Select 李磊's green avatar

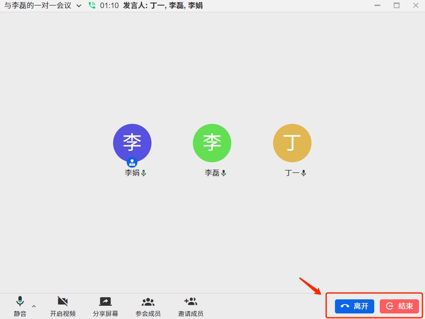[x=212, y=143]
